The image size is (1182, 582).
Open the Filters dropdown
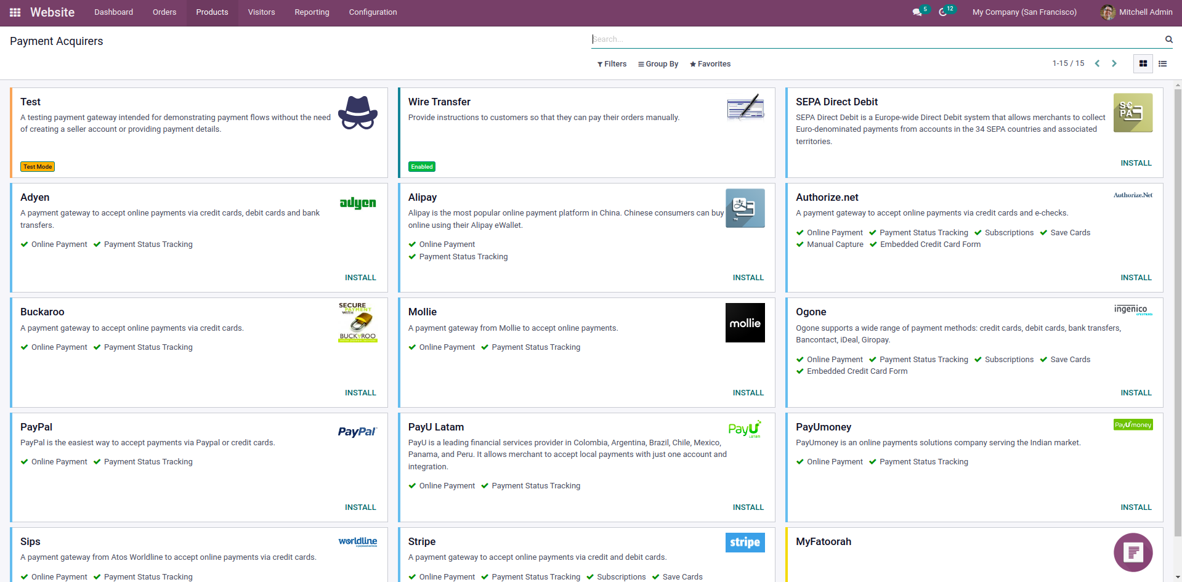tap(612, 64)
